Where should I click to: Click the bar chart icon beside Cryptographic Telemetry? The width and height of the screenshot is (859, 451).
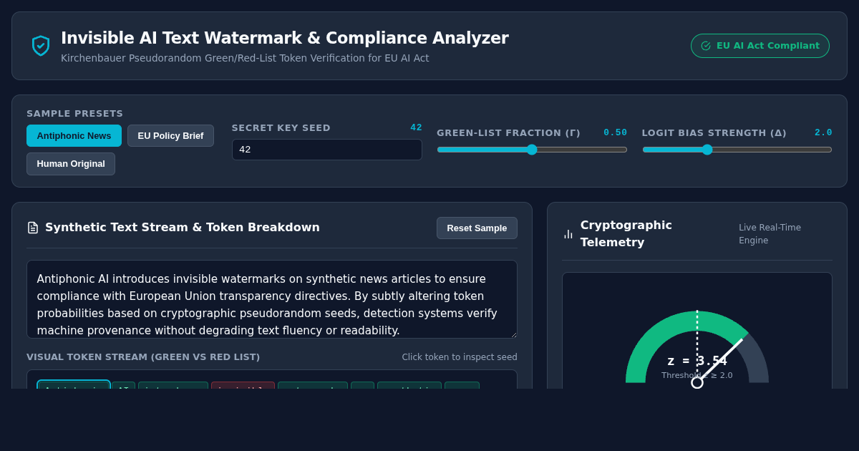tap(568, 234)
